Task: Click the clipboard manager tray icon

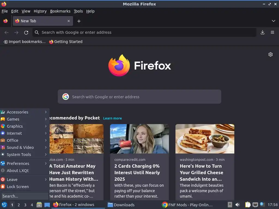Action: (x=248, y=205)
